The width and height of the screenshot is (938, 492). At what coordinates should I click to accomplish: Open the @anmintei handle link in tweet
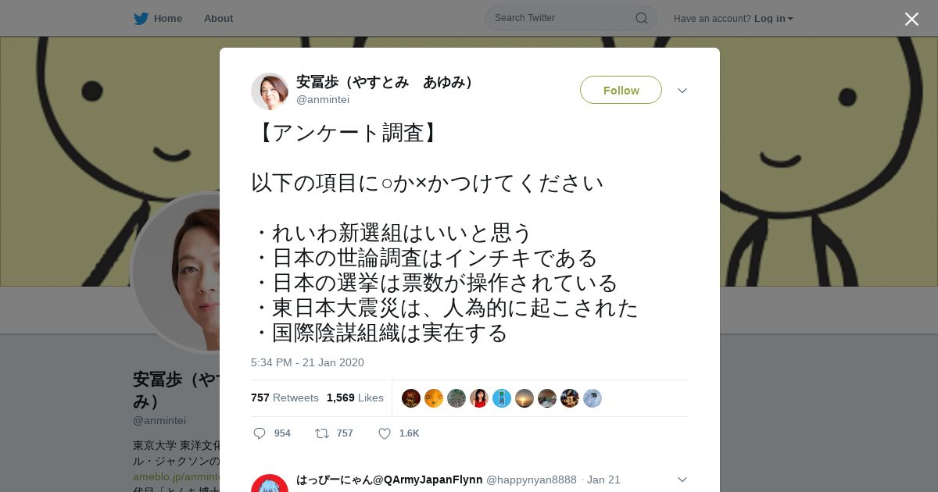[323, 100]
